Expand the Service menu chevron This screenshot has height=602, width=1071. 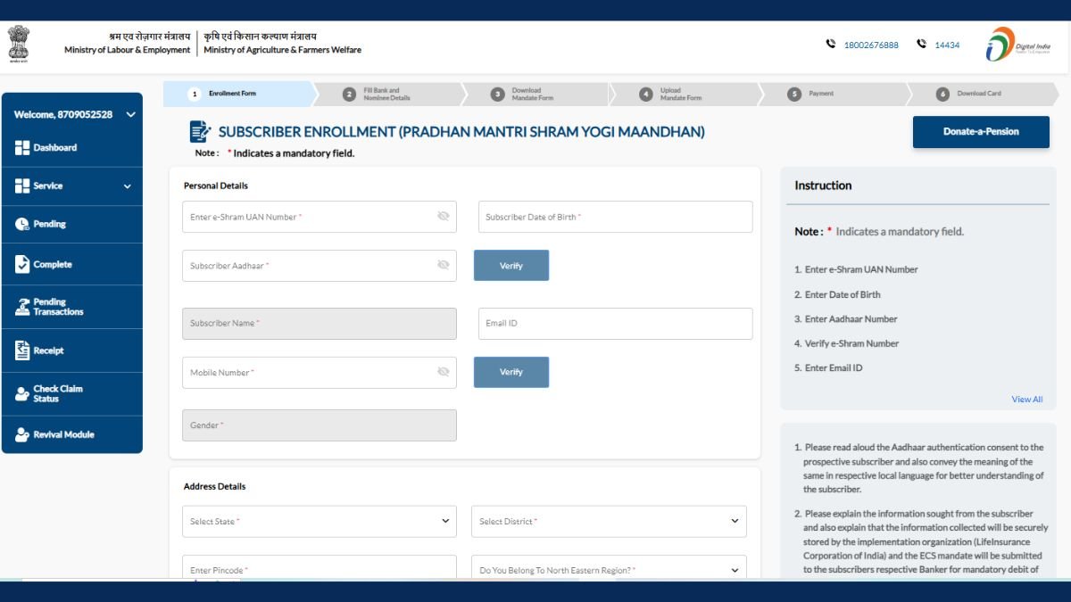point(127,186)
